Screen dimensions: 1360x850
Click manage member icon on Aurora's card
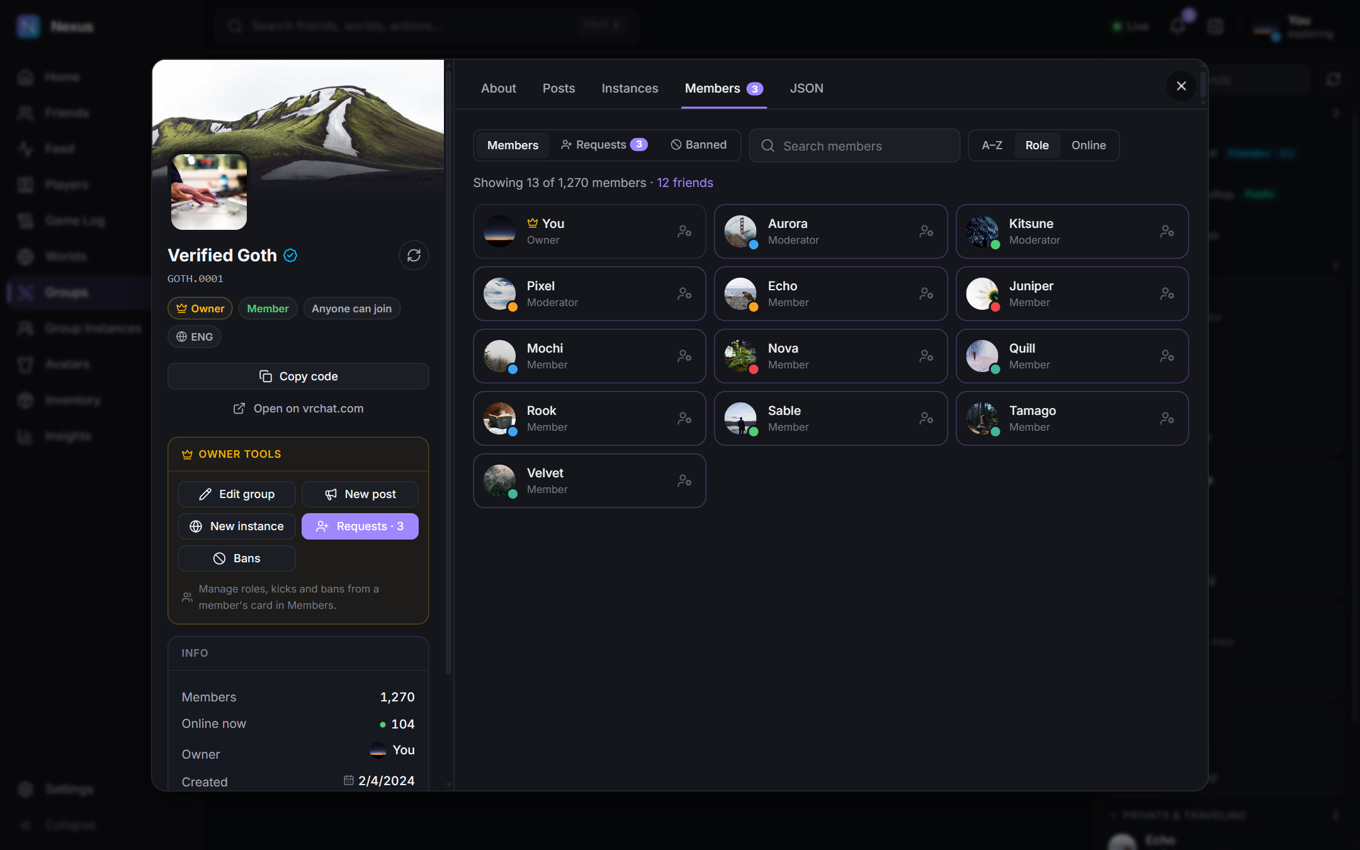coord(926,231)
